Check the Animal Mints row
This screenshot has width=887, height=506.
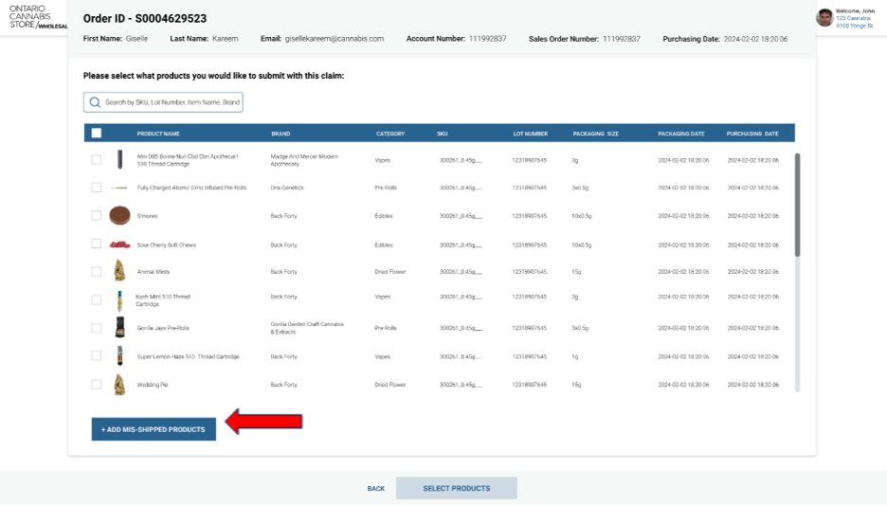tap(97, 272)
